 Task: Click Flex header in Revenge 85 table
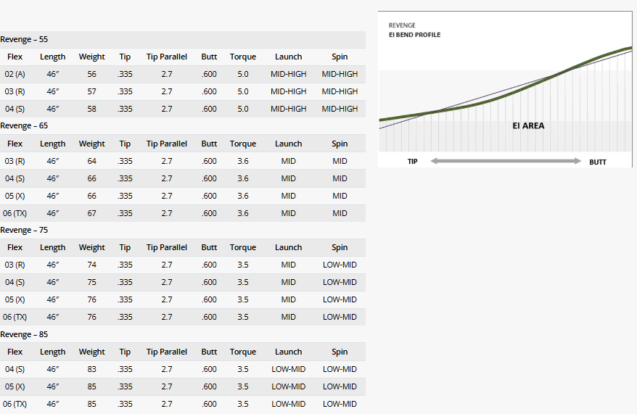(15, 352)
